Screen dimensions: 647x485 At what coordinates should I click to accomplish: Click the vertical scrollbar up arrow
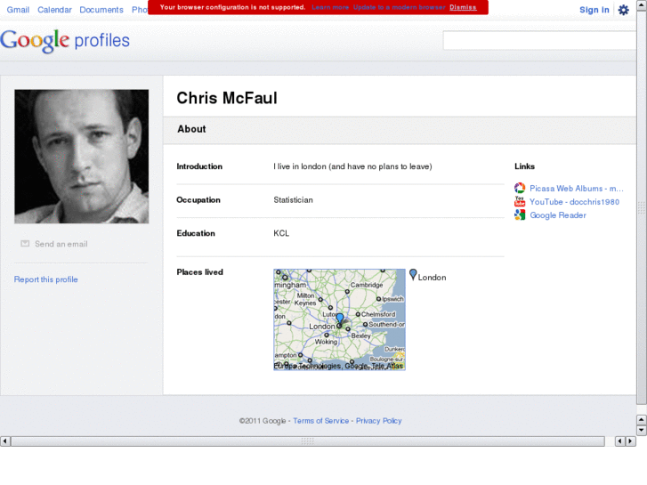pos(642,4)
